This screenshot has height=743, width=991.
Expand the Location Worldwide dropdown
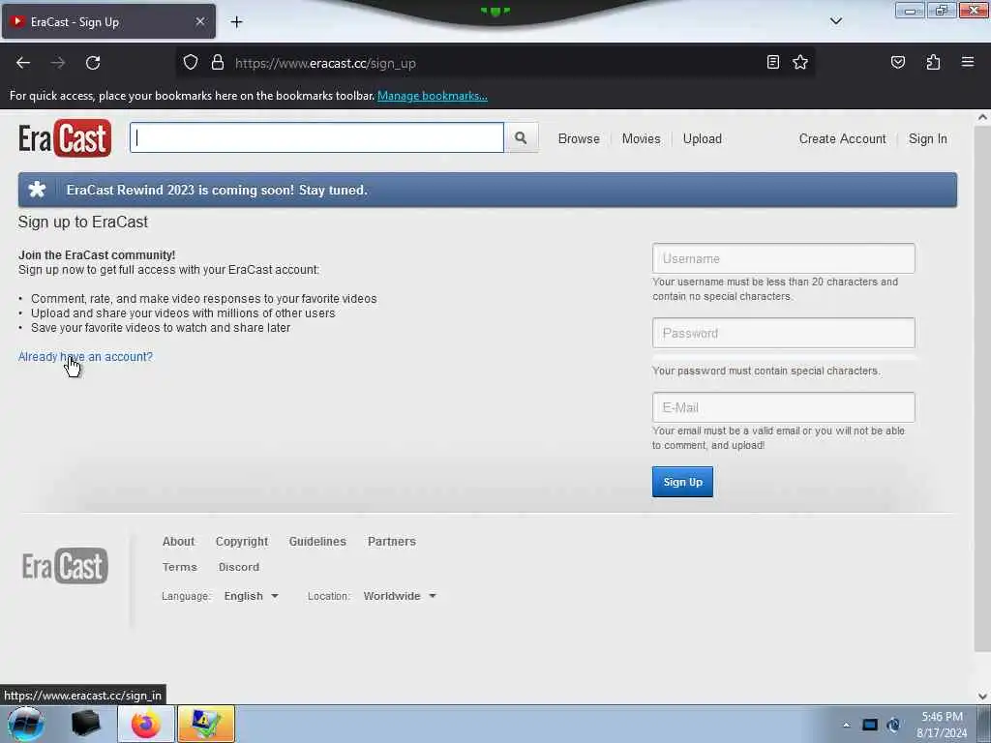(x=400, y=596)
